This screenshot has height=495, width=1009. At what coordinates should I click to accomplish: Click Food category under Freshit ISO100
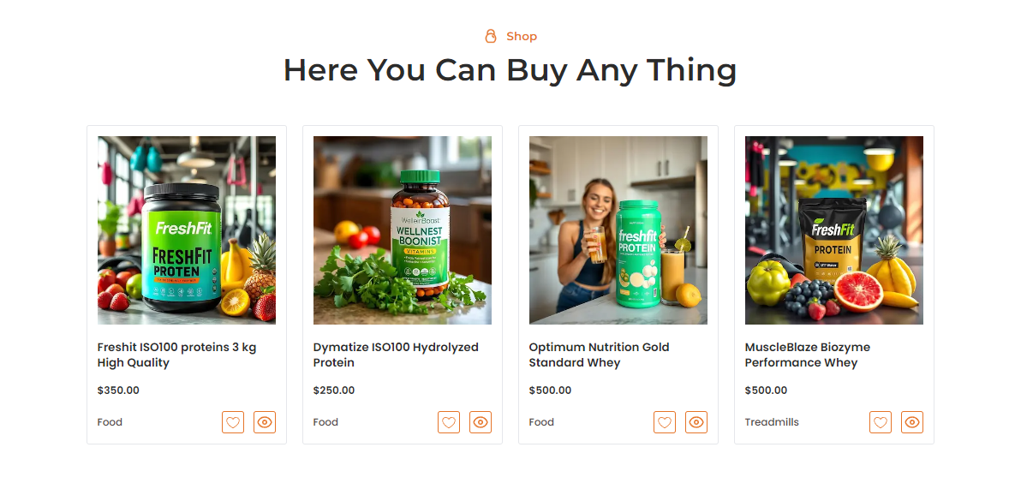coord(110,422)
